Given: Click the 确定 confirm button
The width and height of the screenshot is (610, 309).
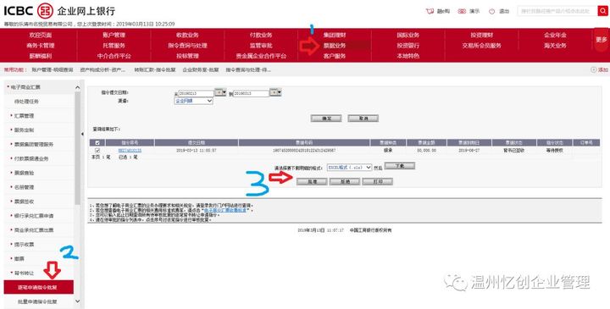Looking at the screenshot, I should (x=326, y=119).
